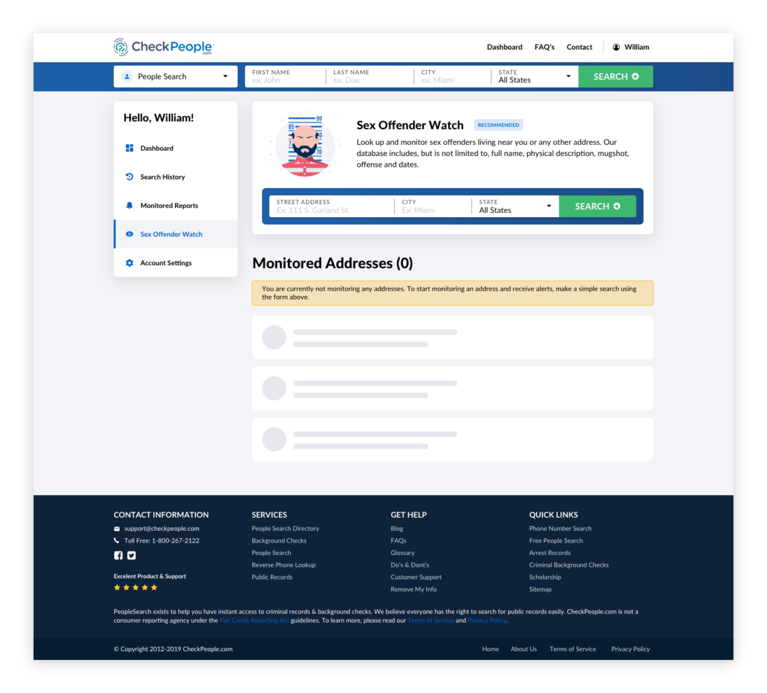Click the Monitored Reports bell icon
Image resolution: width=767 pixels, height=693 pixels.
[129, 205]
